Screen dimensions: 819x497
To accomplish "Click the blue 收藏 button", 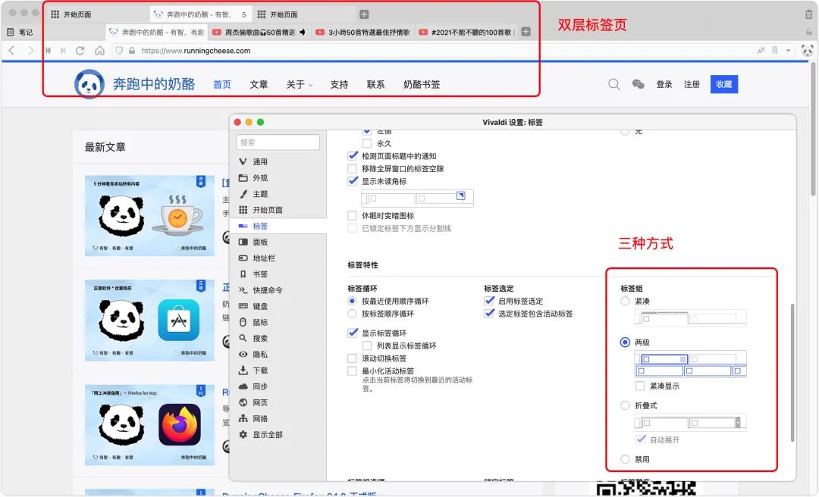I will point(724,84).
